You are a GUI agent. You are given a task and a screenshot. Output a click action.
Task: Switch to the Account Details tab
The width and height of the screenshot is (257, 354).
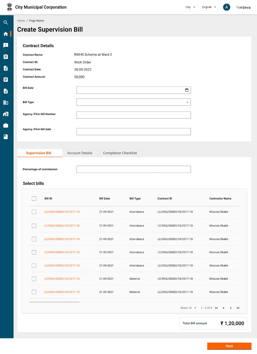click(x=80, y=153)
